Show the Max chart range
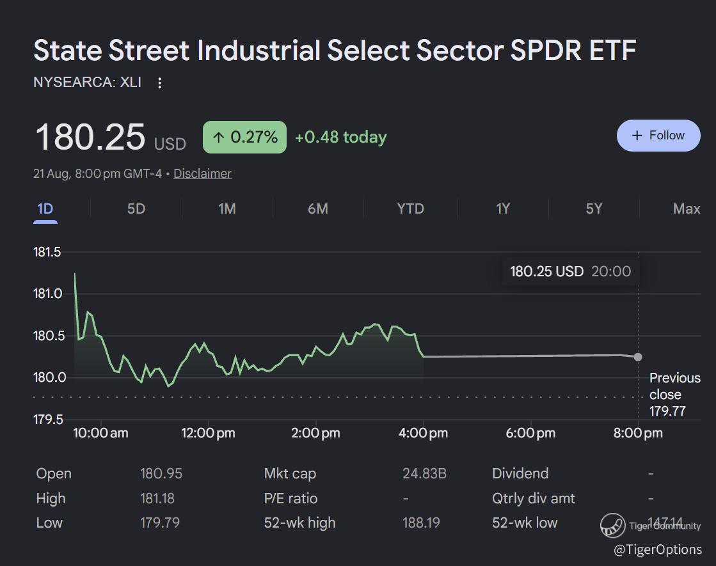The height and width of the screenshot is (566, 716). (687, 209)
